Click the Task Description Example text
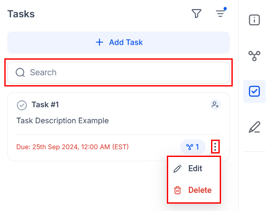 62,121
